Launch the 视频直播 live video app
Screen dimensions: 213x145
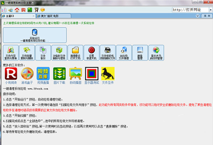point(43,76)
